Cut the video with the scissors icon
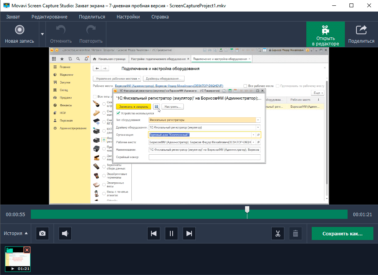Viewport: 378px width, 275px height. pos(277,233)
